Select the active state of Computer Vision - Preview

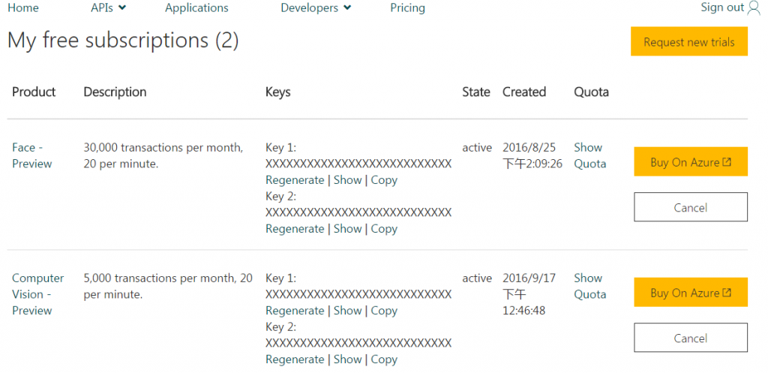(477, 278)
